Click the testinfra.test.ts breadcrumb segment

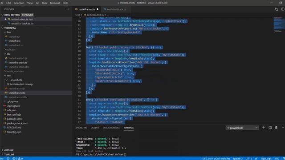[x=95, y=15]
